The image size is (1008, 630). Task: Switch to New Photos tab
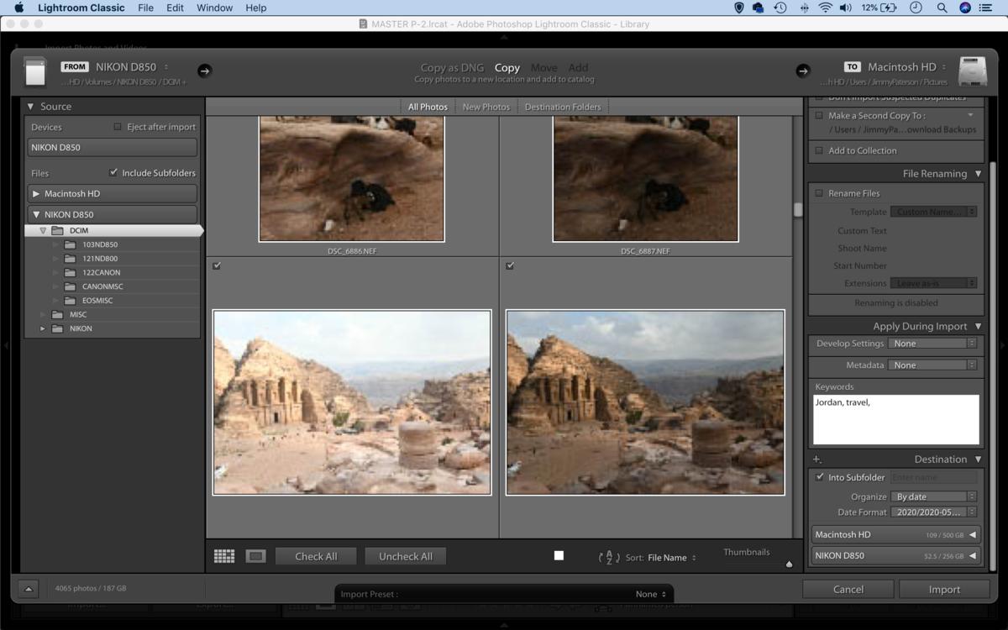click(486, 107)
